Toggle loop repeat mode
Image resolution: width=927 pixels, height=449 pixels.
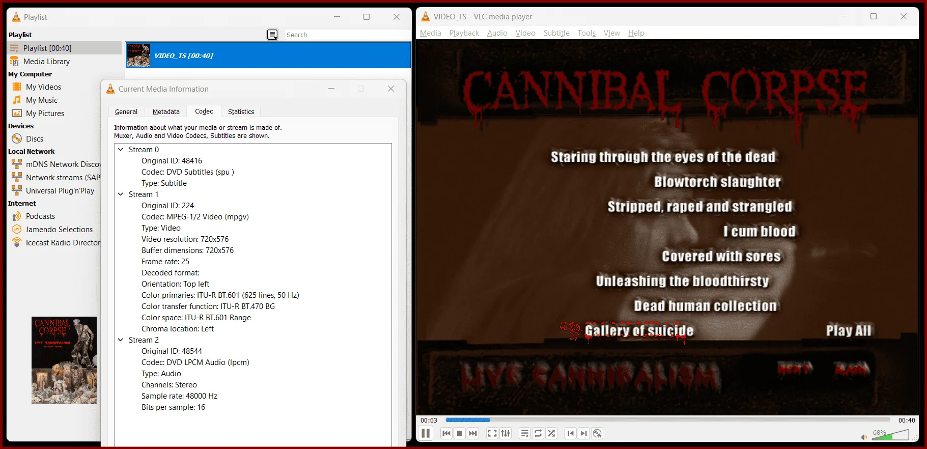538,433
